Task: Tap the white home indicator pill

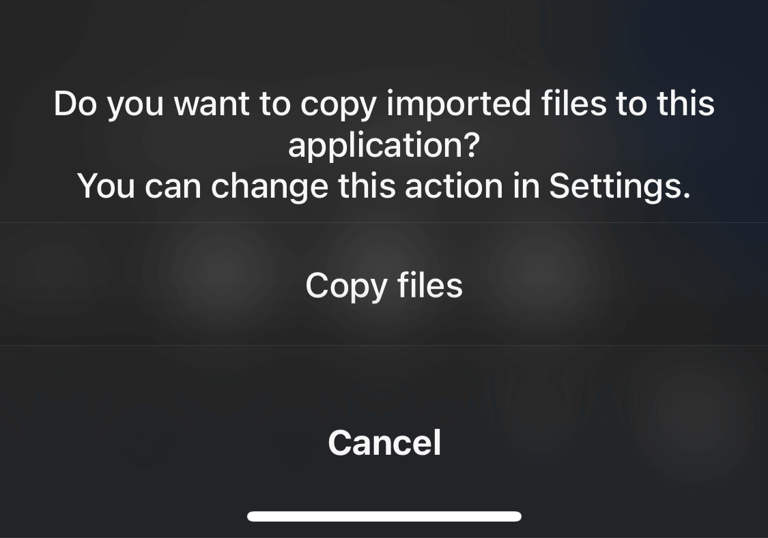Action: 384,515
